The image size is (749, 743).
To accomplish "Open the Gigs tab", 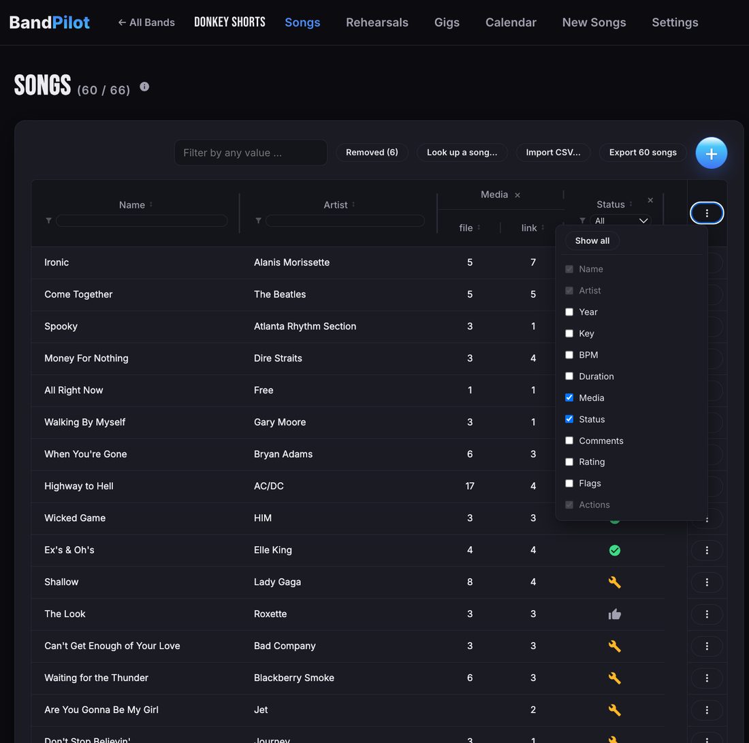I will tap(447, 22).
